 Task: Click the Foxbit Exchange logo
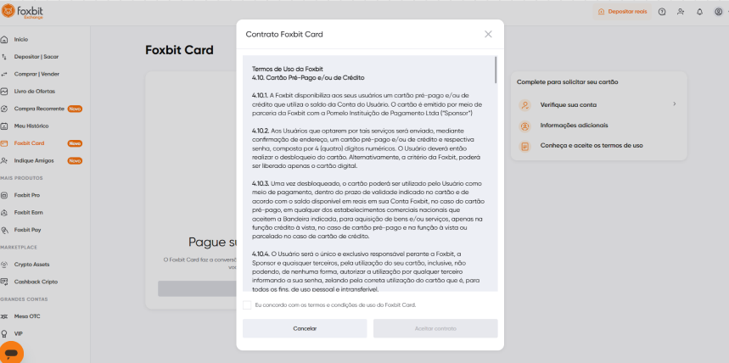point(23,12)
